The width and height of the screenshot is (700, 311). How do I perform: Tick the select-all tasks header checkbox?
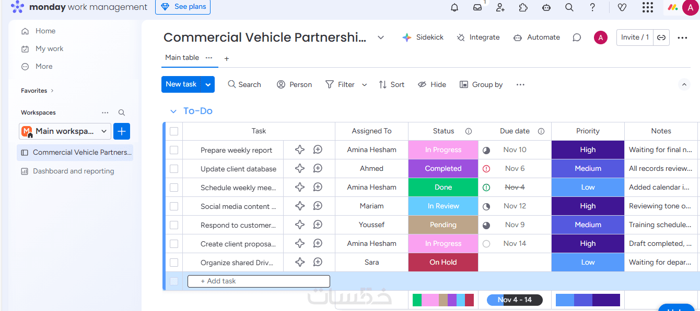pyautogui.click(x=174, y=131)
